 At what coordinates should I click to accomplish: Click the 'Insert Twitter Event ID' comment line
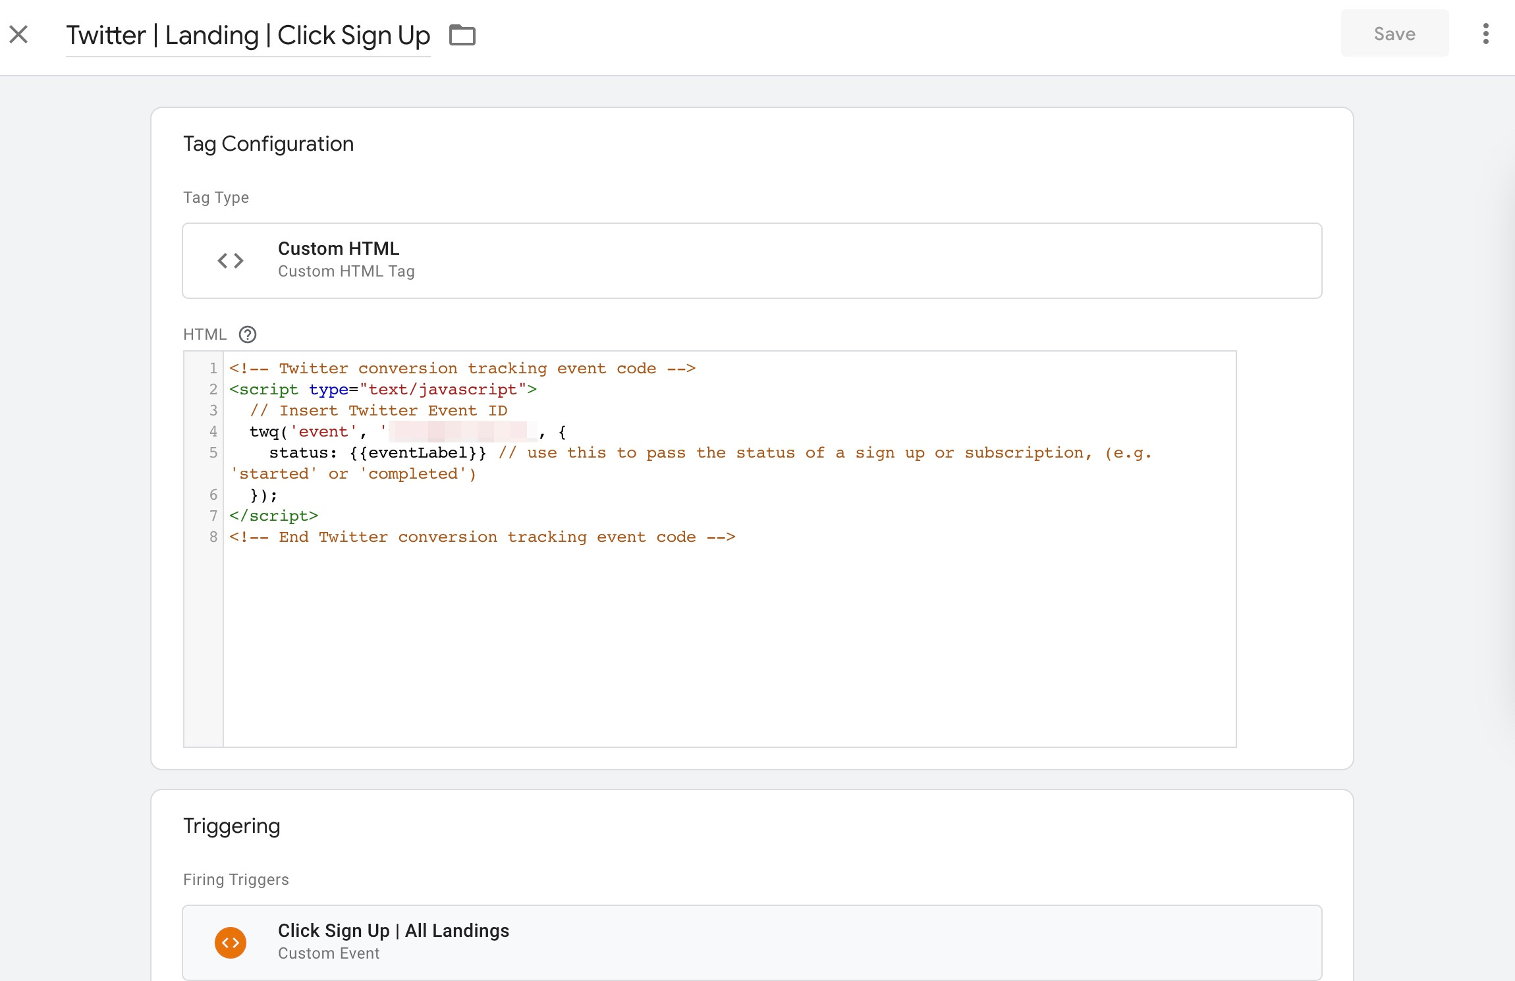point(379,411)
